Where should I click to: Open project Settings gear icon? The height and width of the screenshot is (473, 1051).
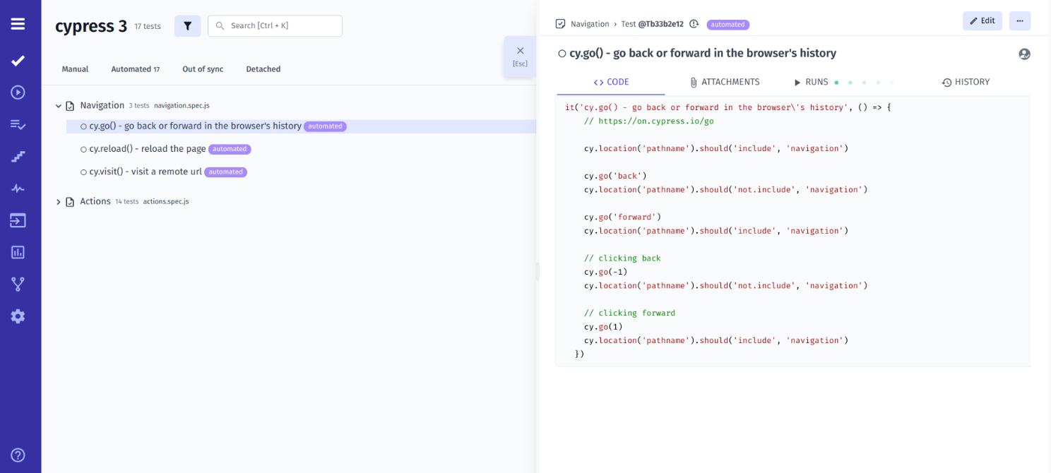coord(18,316)
